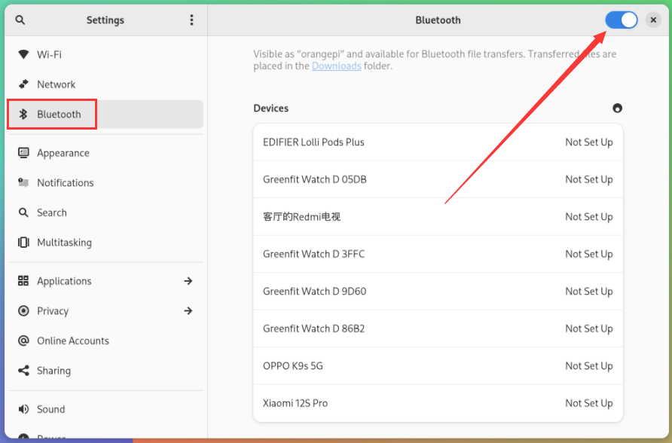
Task: Click the Wi-Fi signal icon
Action: [x=23, y=54]
